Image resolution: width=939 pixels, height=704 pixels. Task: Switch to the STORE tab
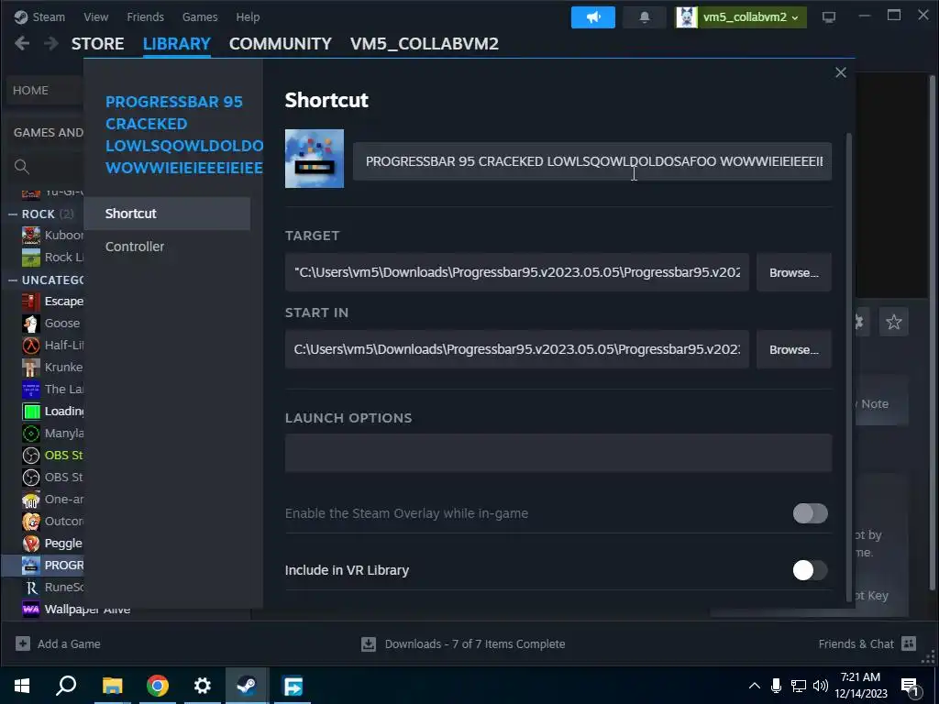tap(97, 44)
